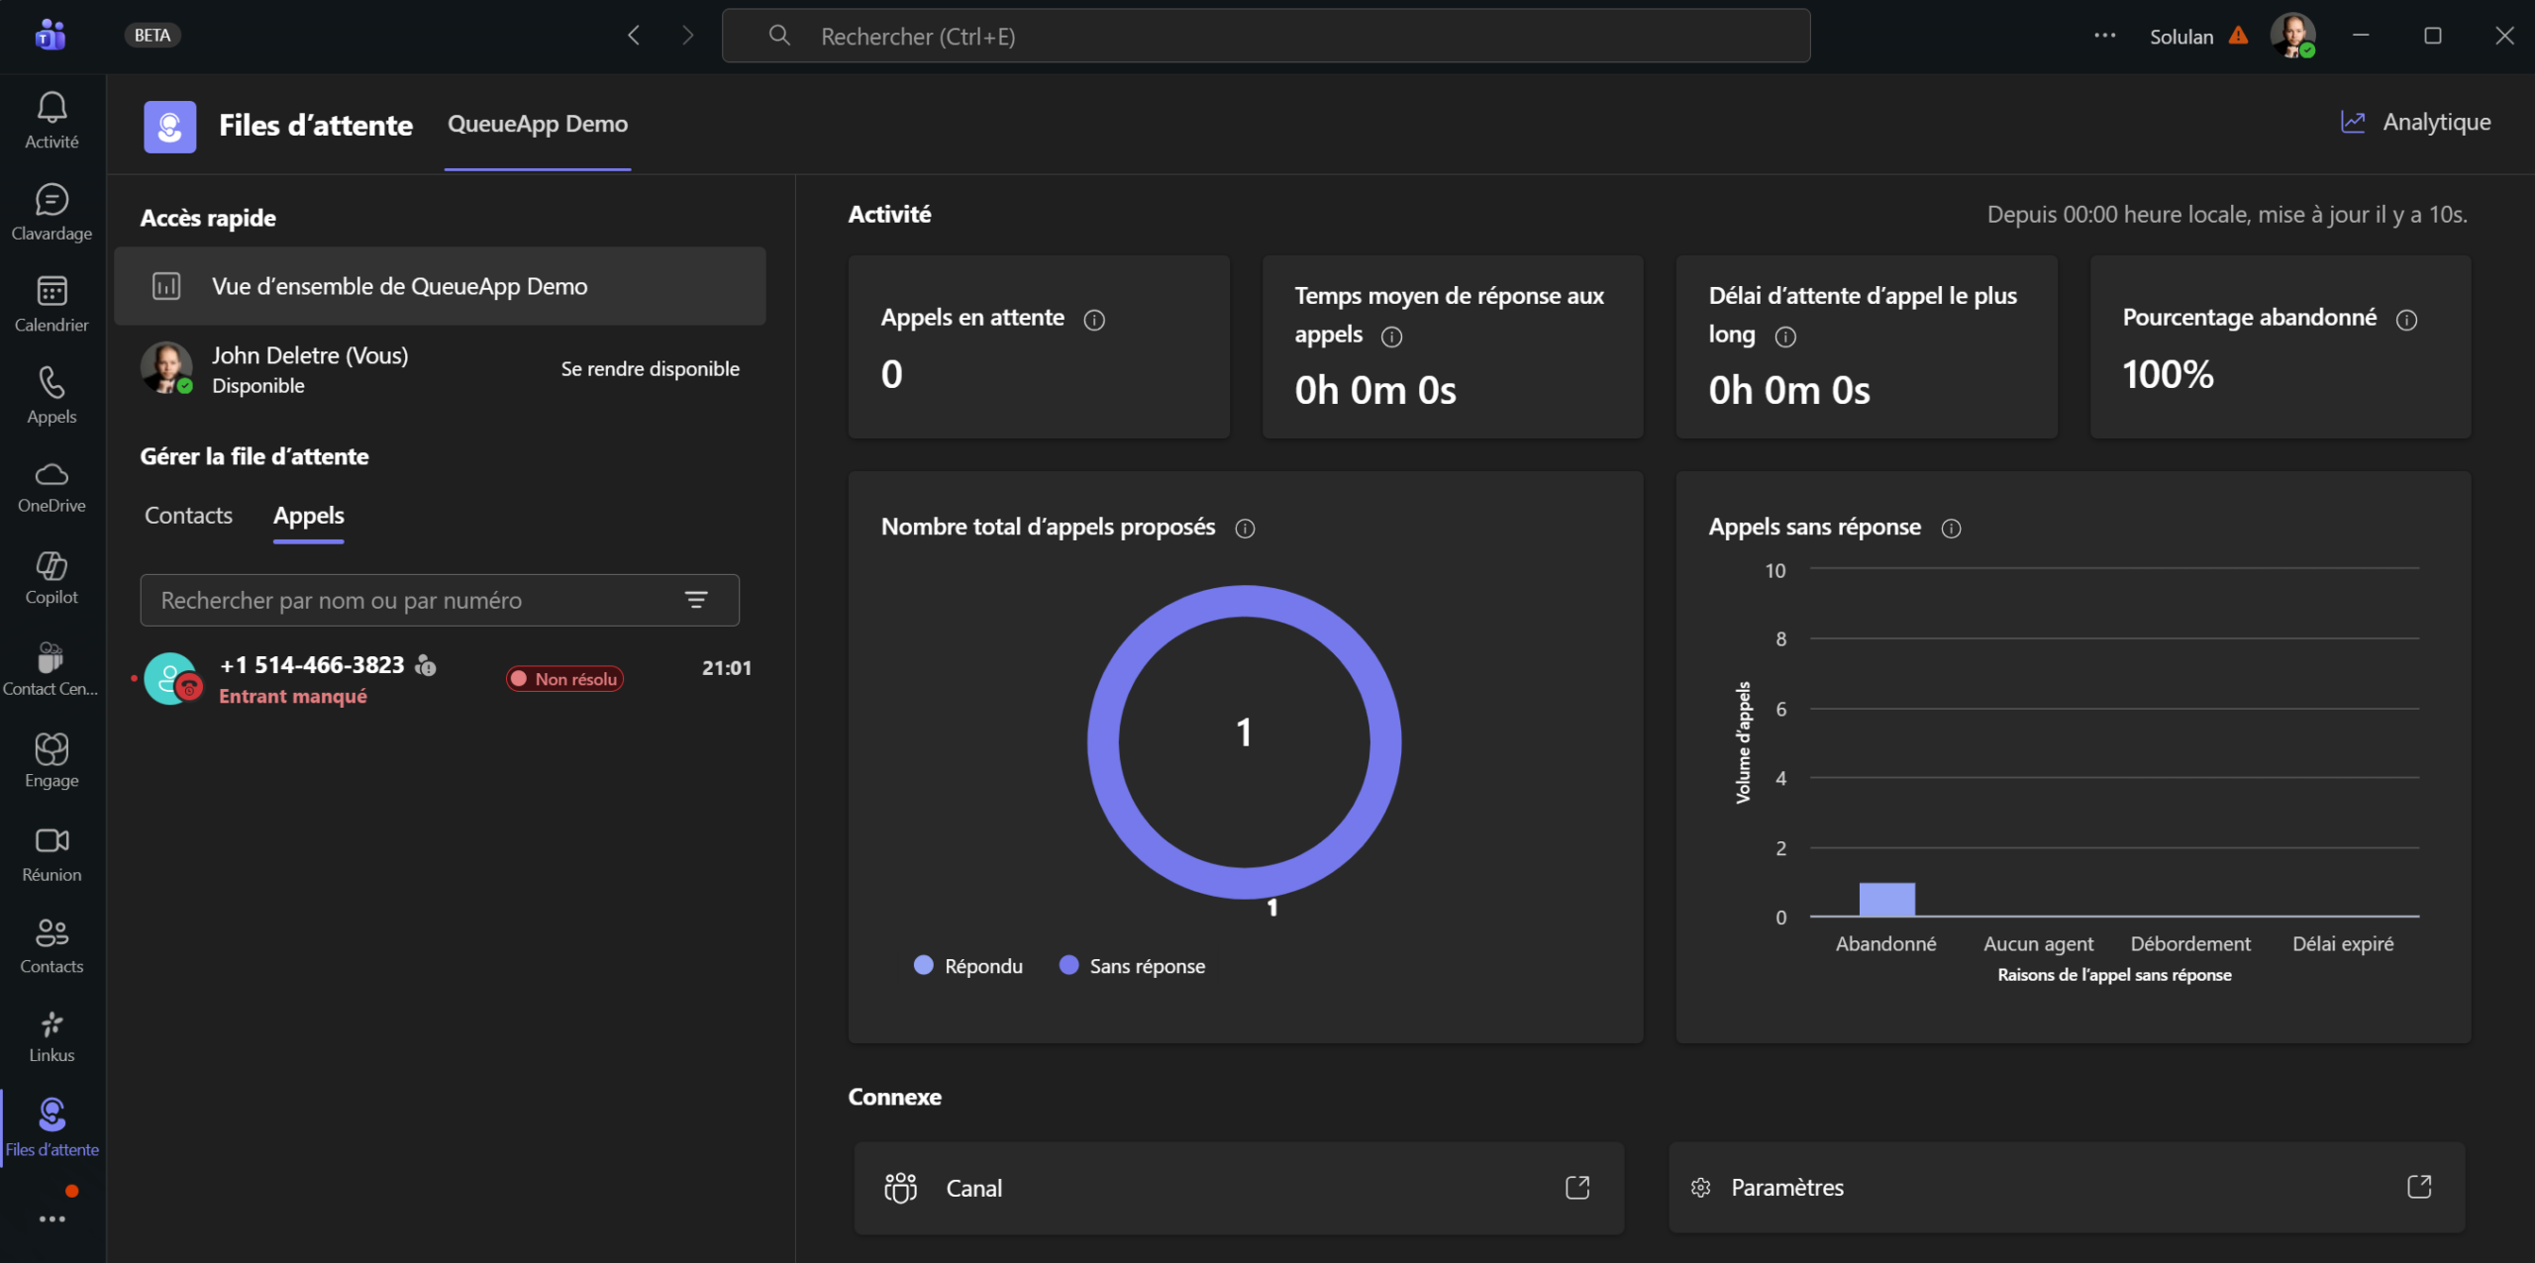Open the call search filter menu
The image size is (2535, 1263).
(x=696, y=600)
